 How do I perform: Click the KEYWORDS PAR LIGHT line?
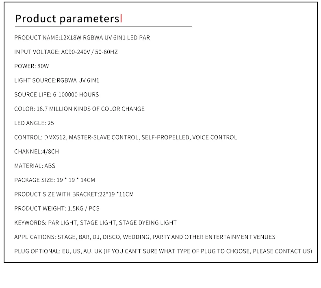pyautogui.click(x=95, y=223)
